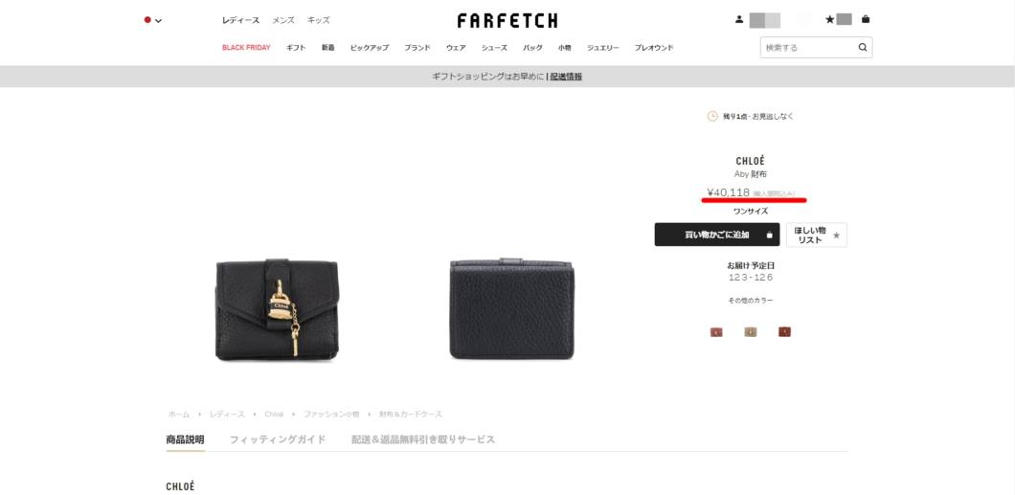Click the search magnifier icon

tap(862, 47)
